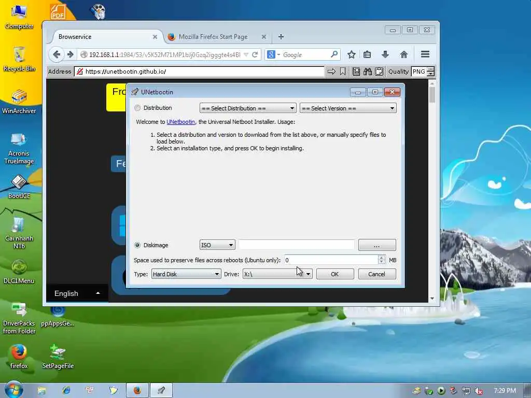The height and width of the screenshot is (398, 531).
Task: Click the insecure padlock icon by the address
Action: click(x=79, y=72)
